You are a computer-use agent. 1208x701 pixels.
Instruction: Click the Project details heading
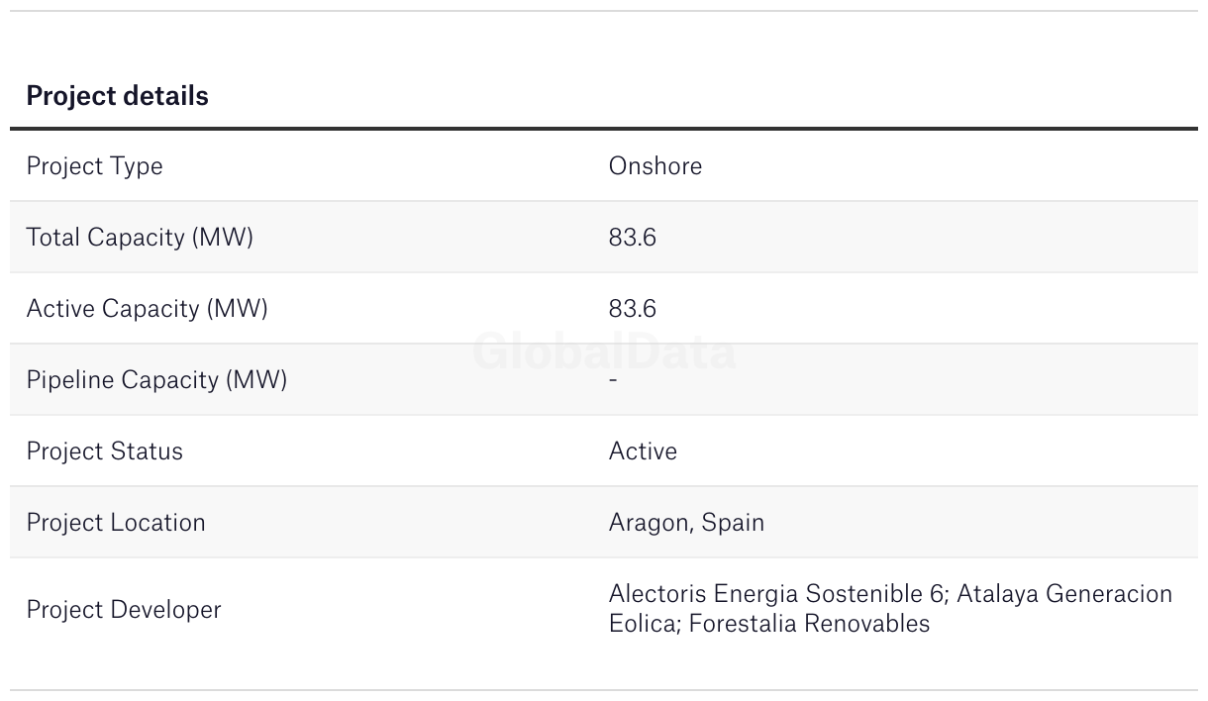pos(118,96)
